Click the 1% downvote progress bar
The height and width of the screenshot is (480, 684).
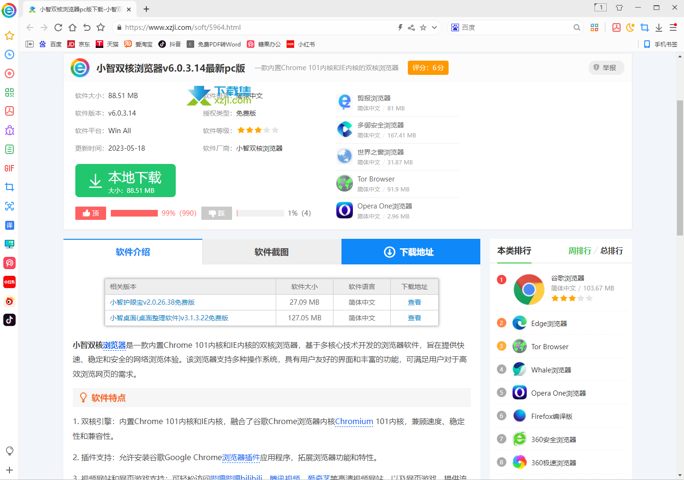261,213
